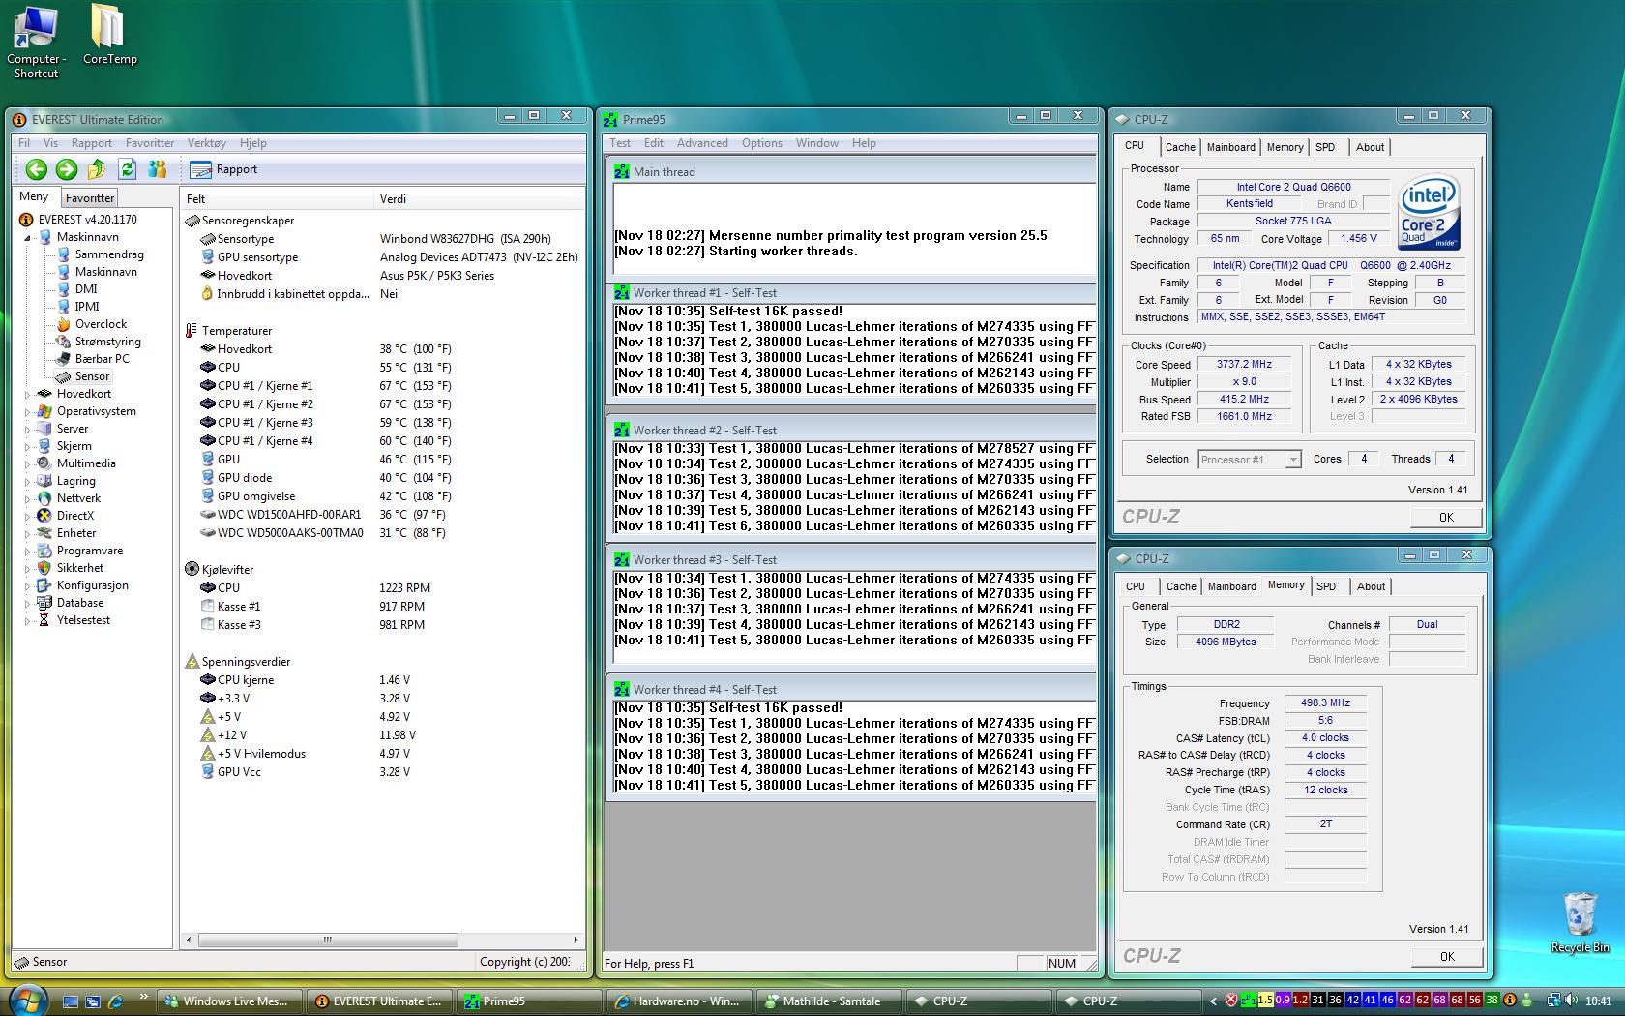This screenshot has width=1625, height=1016.
Task: Click the green Forward arrow in EVEREST toolbar
Action: pyautogui.click(x=66, y=169)
